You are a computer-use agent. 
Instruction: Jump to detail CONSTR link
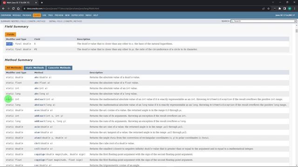click(68, 21)
